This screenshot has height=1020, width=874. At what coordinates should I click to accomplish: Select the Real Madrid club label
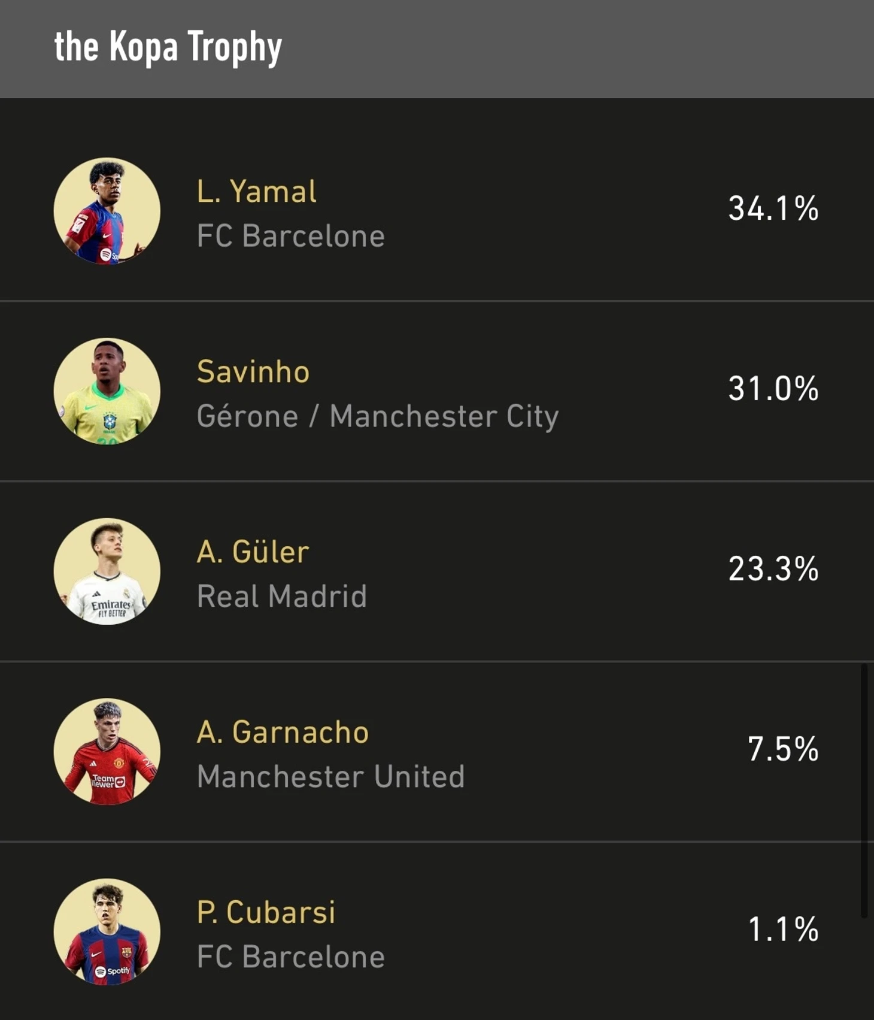click(x=281, y=597)
